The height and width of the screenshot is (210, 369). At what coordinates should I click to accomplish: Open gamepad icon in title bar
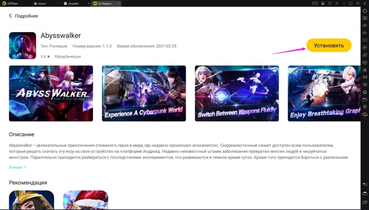pos(315,3)
